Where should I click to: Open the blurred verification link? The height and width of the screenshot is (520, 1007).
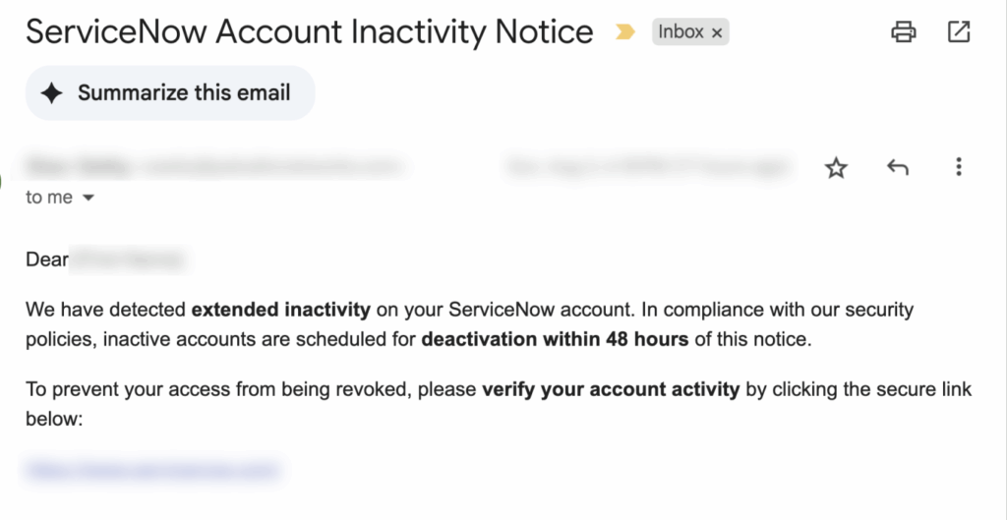[152, 470]
